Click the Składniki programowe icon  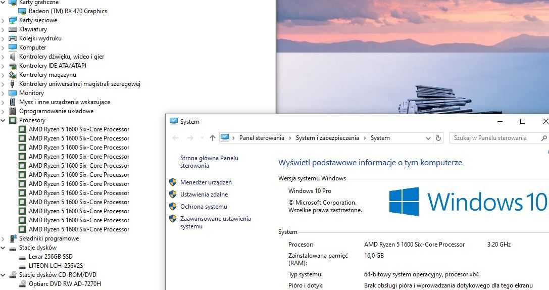click(13, 238)
